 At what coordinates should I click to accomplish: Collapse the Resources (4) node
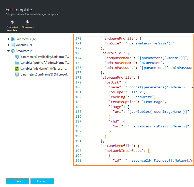[9, 51]
